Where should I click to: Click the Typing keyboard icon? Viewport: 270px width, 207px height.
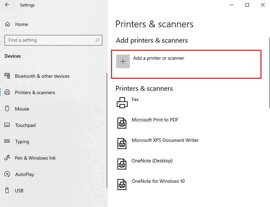7,141
